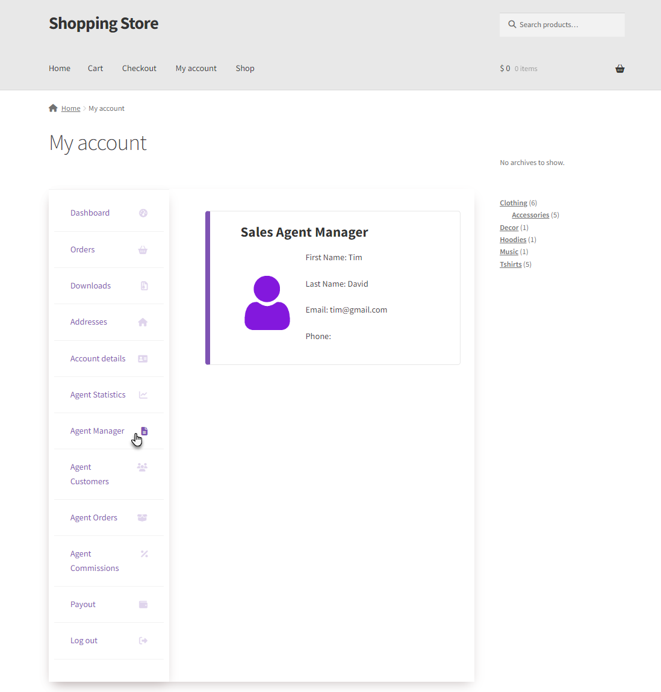Click the 'No archives to show.' text
The image size is (661, 692).
(532, 163)
